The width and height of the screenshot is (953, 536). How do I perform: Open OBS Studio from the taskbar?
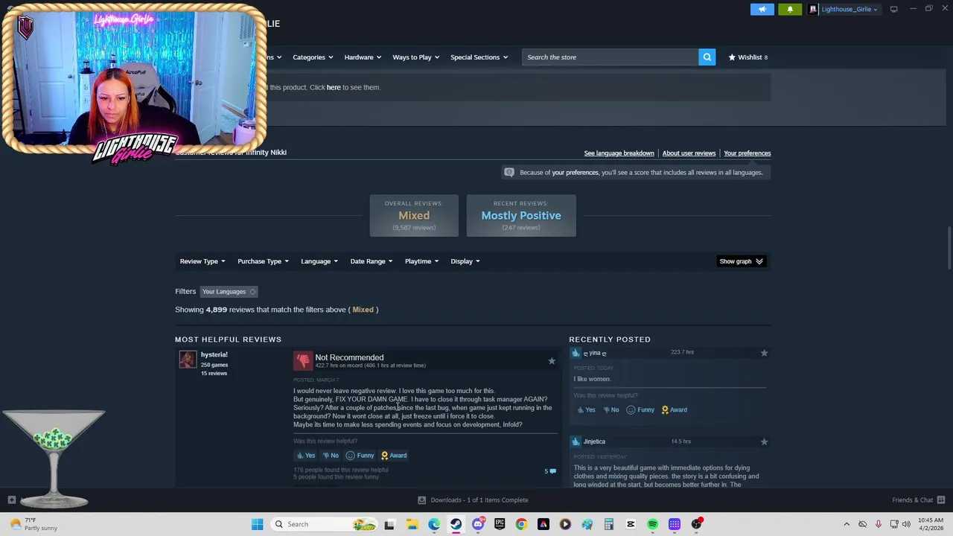coord(696,524)
